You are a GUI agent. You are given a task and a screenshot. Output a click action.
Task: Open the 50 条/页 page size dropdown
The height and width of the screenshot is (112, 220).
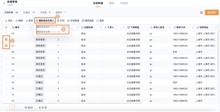coord(30,108)
